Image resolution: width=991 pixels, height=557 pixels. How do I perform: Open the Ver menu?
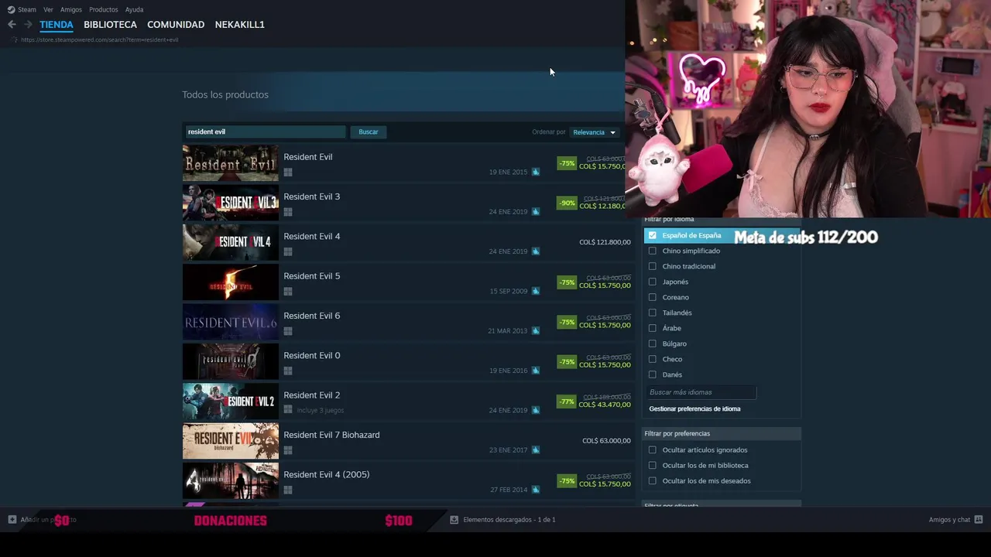[48, 9]
